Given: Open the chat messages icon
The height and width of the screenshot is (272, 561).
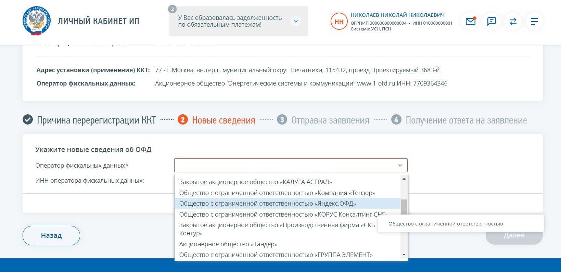Looking at the screenshot, I should click(x=492, y=22).
